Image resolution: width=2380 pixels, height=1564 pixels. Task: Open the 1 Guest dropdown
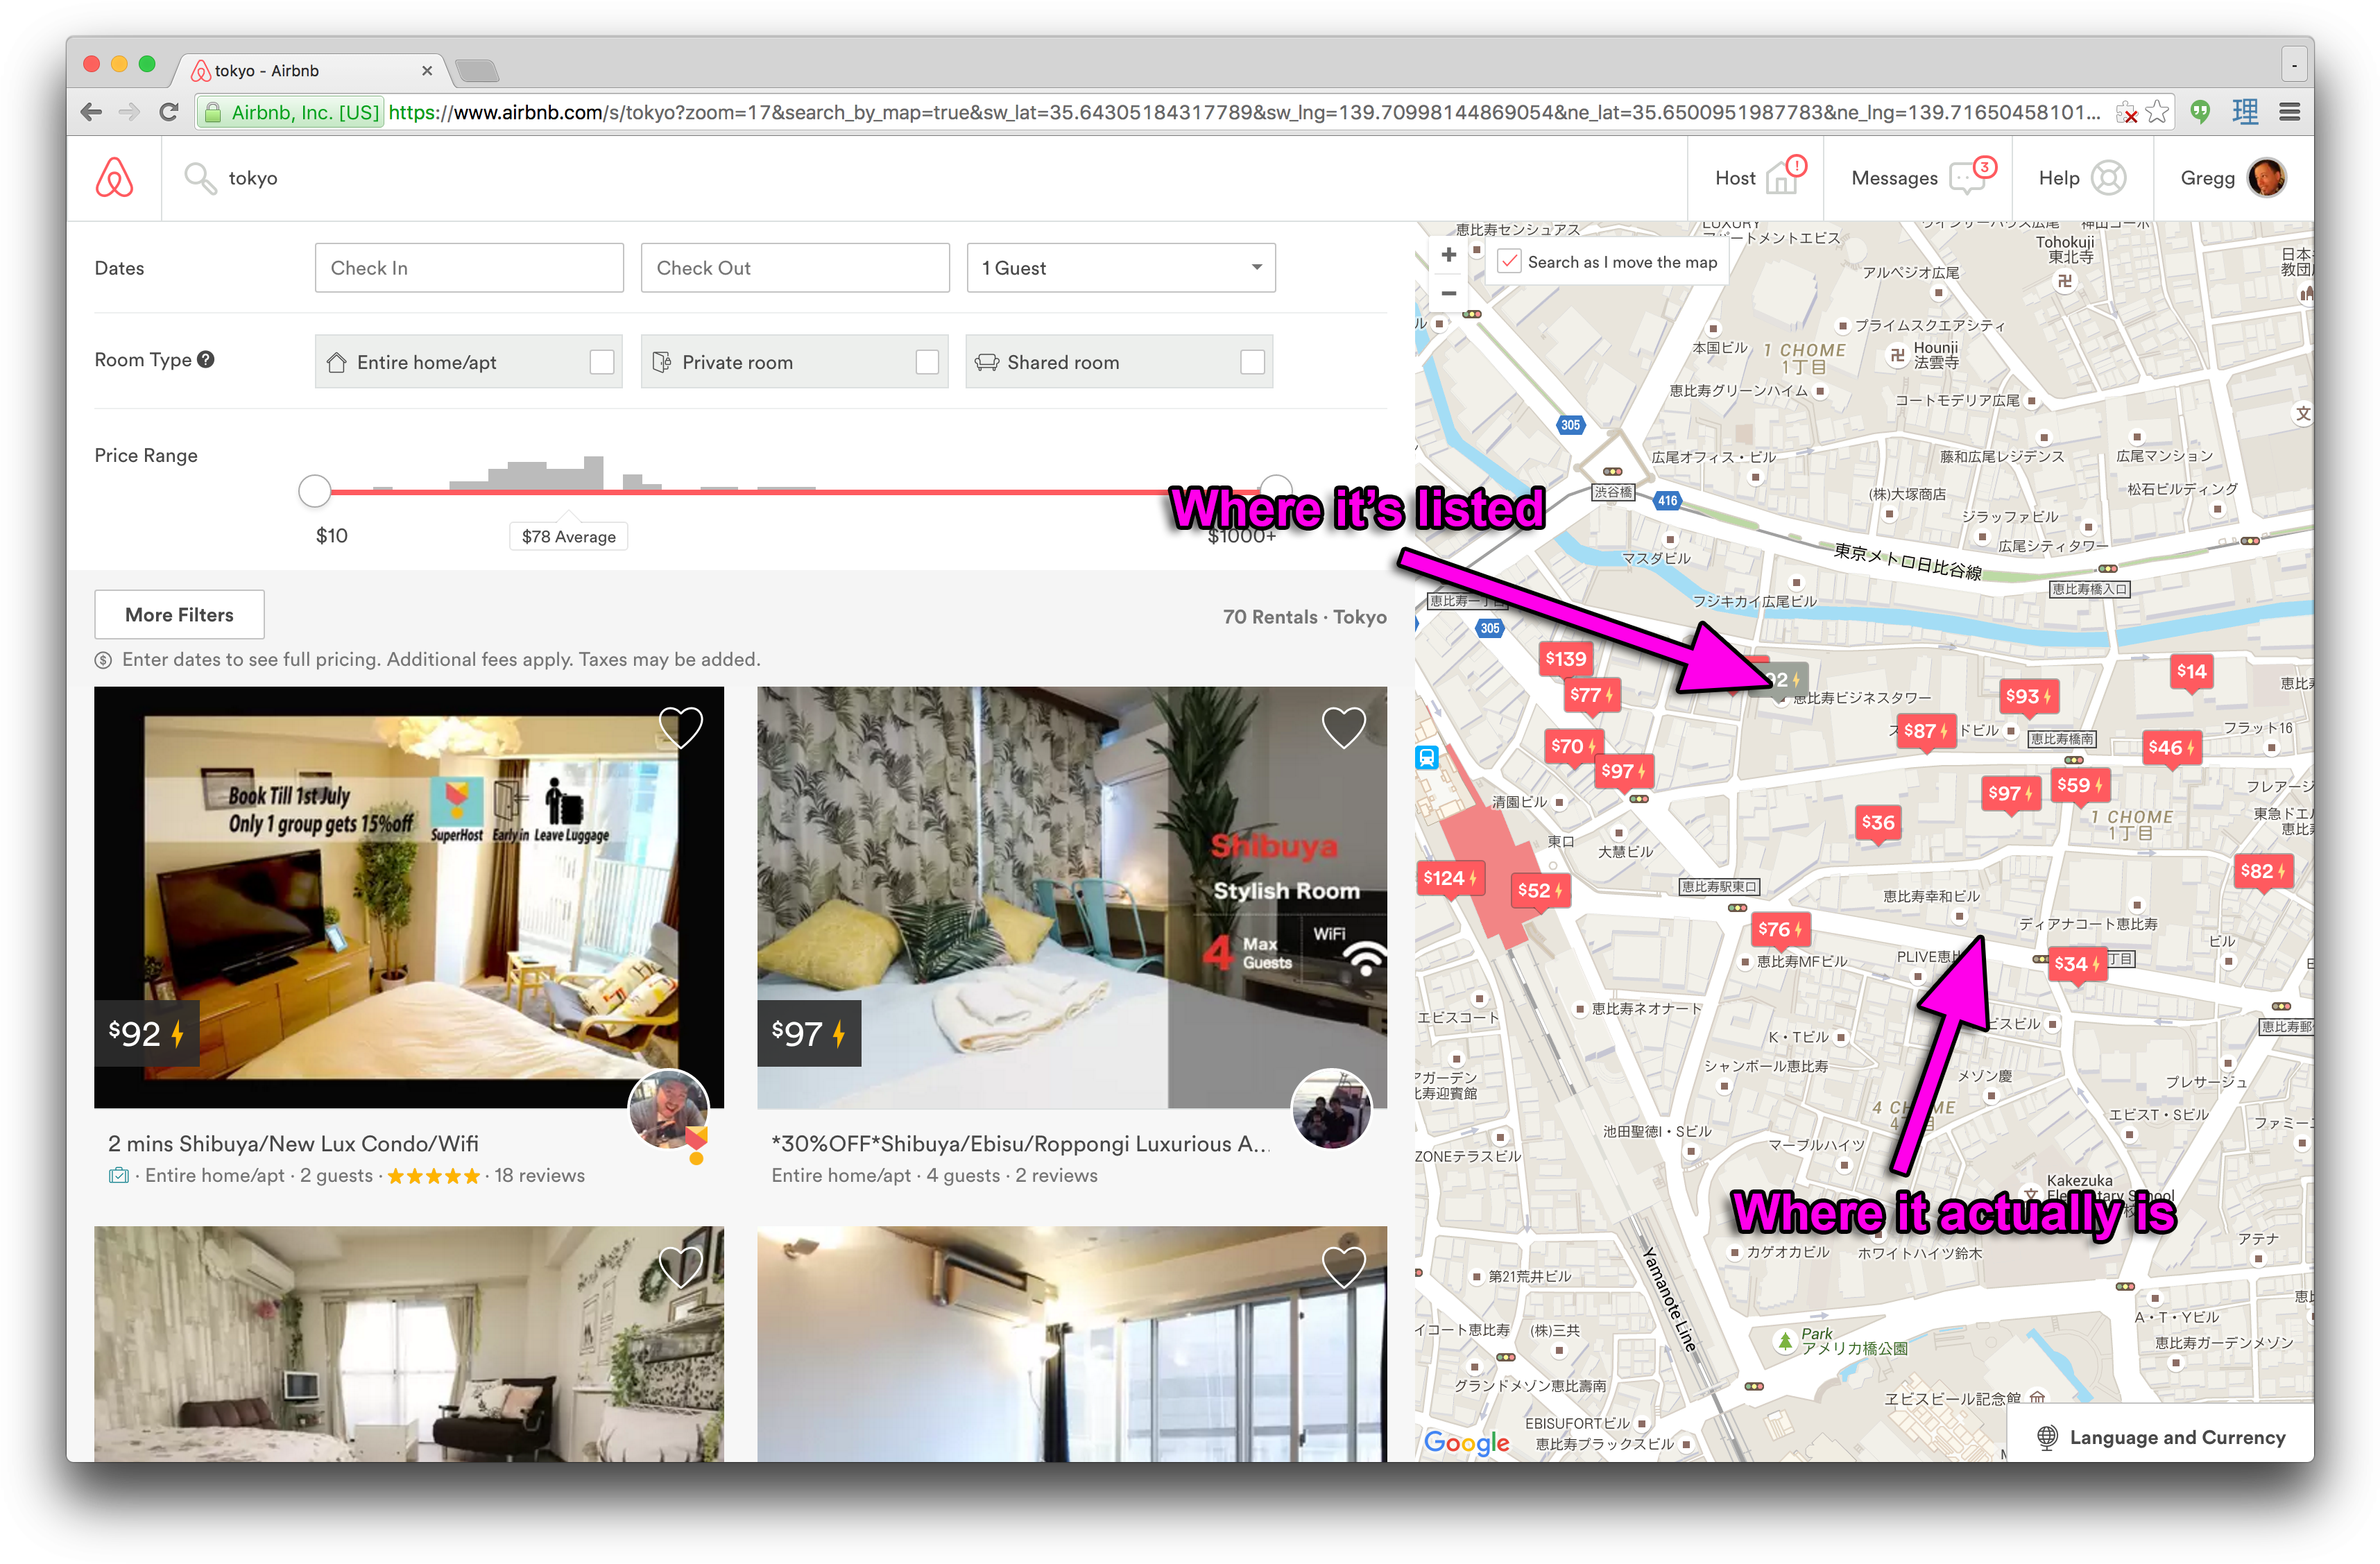[1121, 268]
